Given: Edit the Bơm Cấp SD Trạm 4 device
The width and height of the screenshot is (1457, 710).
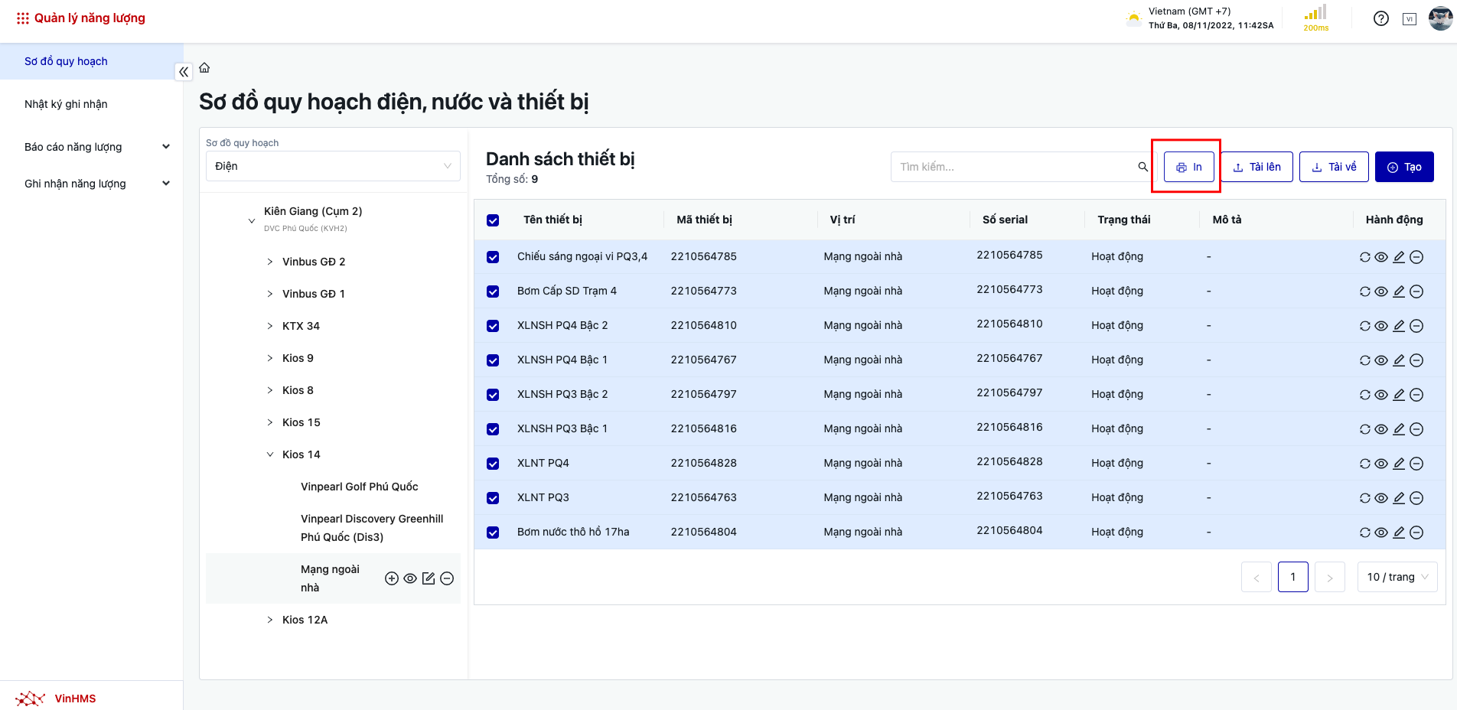Looking at the screenshot, I should tap(1399, 291).
